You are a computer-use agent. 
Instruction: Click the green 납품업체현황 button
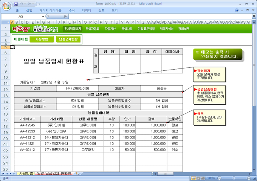pyautogui.click(x=68, y=39)
